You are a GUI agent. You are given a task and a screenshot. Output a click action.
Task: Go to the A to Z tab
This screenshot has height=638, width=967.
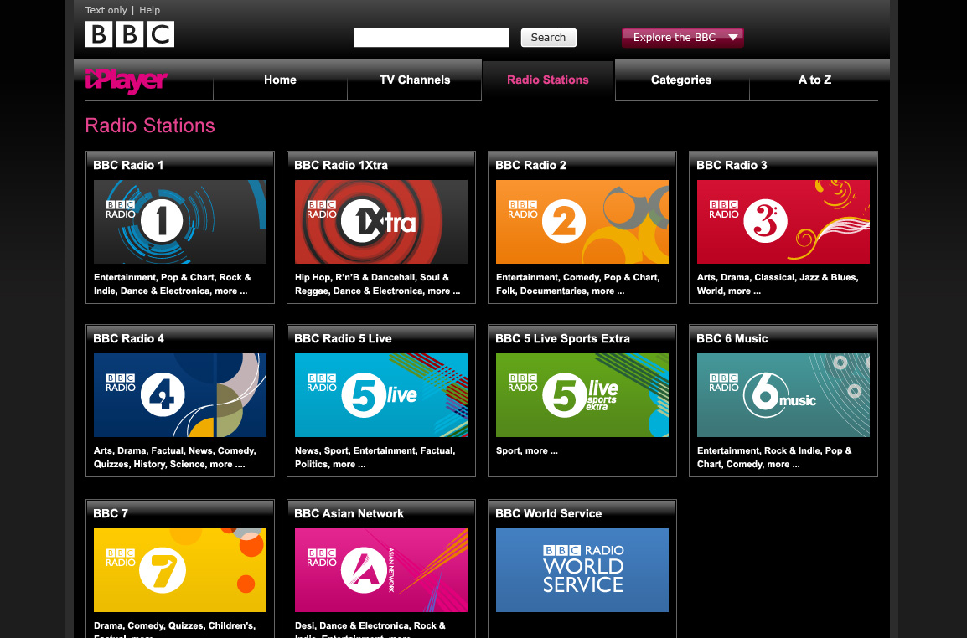point(814,80)
